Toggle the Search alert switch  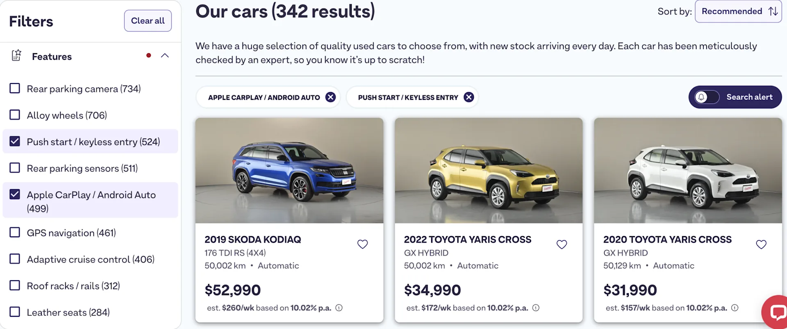[707, 97]
